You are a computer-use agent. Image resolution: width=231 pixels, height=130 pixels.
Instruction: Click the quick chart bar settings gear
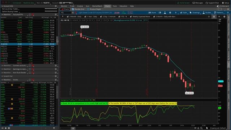point(224,17)
